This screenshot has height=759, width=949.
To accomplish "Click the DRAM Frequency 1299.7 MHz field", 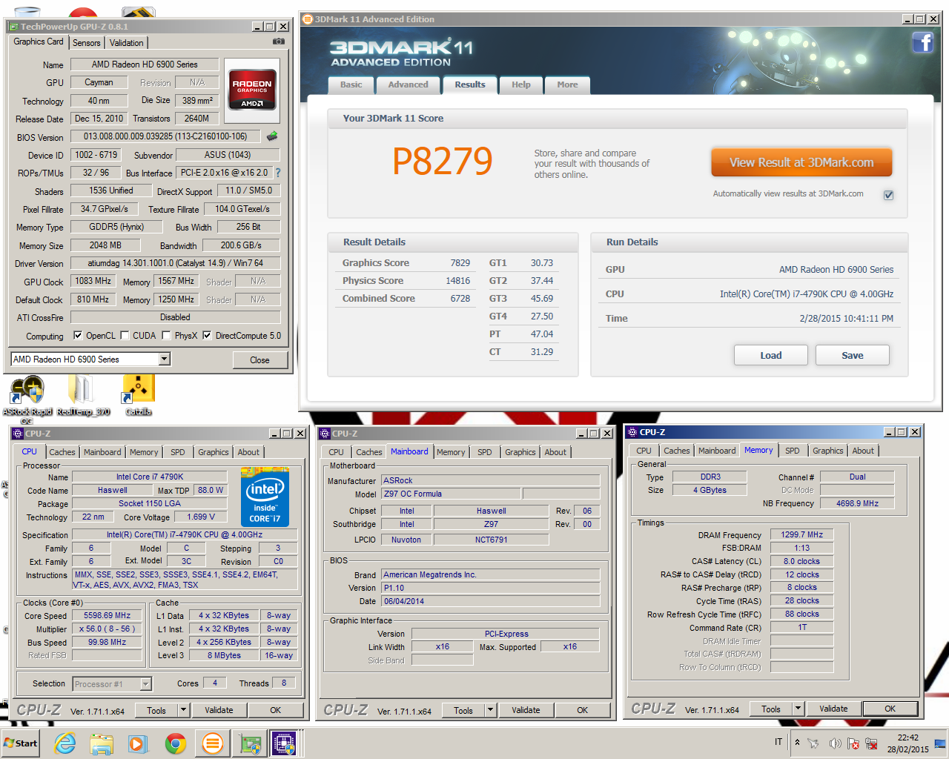I will [x=802, y=534].
